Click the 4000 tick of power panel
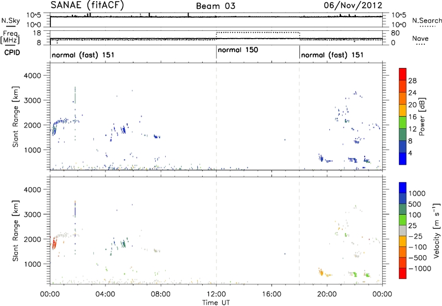Viewport: 442px width, 306px height. [x=33, y=76]
